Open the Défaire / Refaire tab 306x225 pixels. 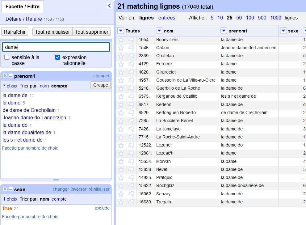(23, 19)
